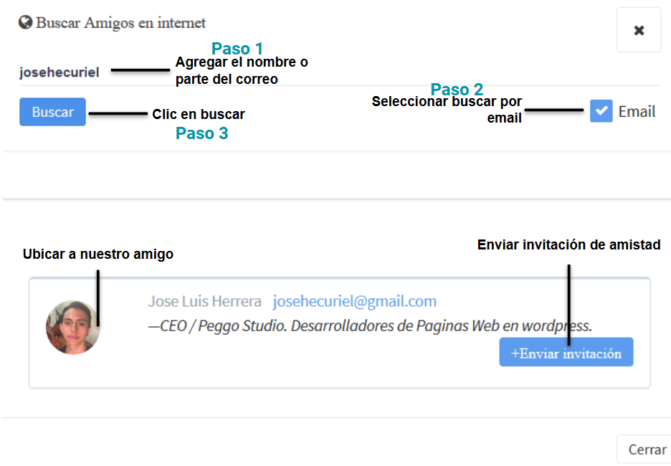Send invitation with +Enviar invitación button
The height and width of the screenshot is (466, 671).
[566, 353]
